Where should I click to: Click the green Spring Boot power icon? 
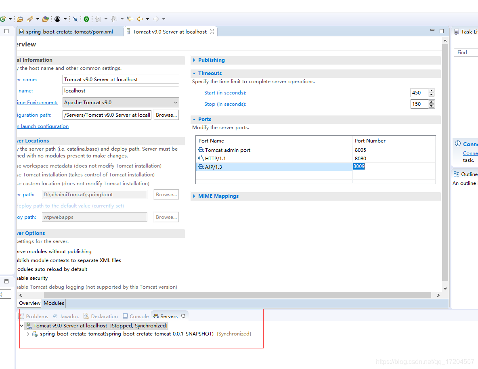pos(86,19)
